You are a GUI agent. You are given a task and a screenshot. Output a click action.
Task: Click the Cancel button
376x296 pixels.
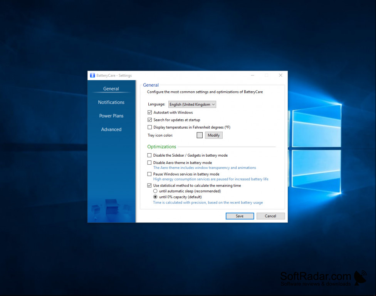click(270, 216)
